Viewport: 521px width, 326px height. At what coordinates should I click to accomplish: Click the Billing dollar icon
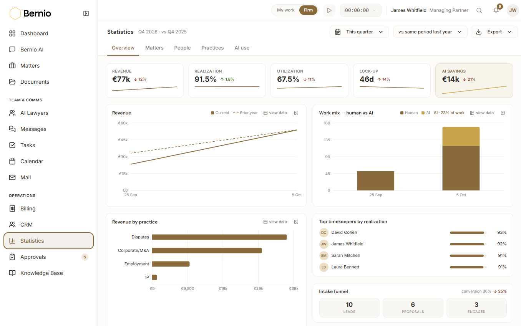pos(12,209)
